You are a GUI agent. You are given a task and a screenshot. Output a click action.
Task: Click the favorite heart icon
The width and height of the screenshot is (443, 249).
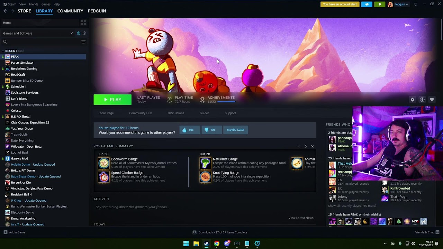(x=432, y=100)
